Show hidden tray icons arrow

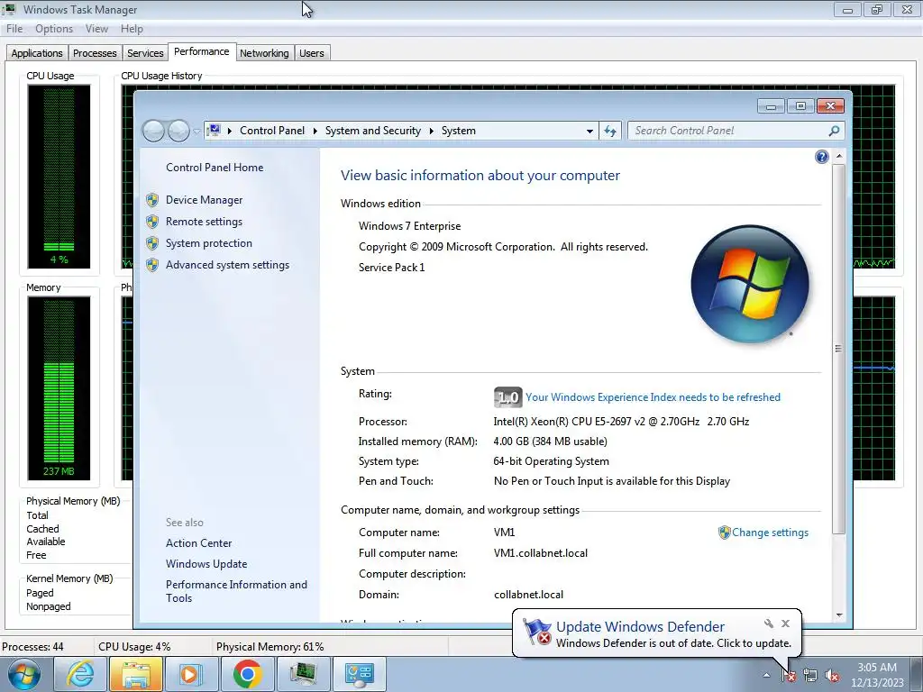[x=766, y=676]
